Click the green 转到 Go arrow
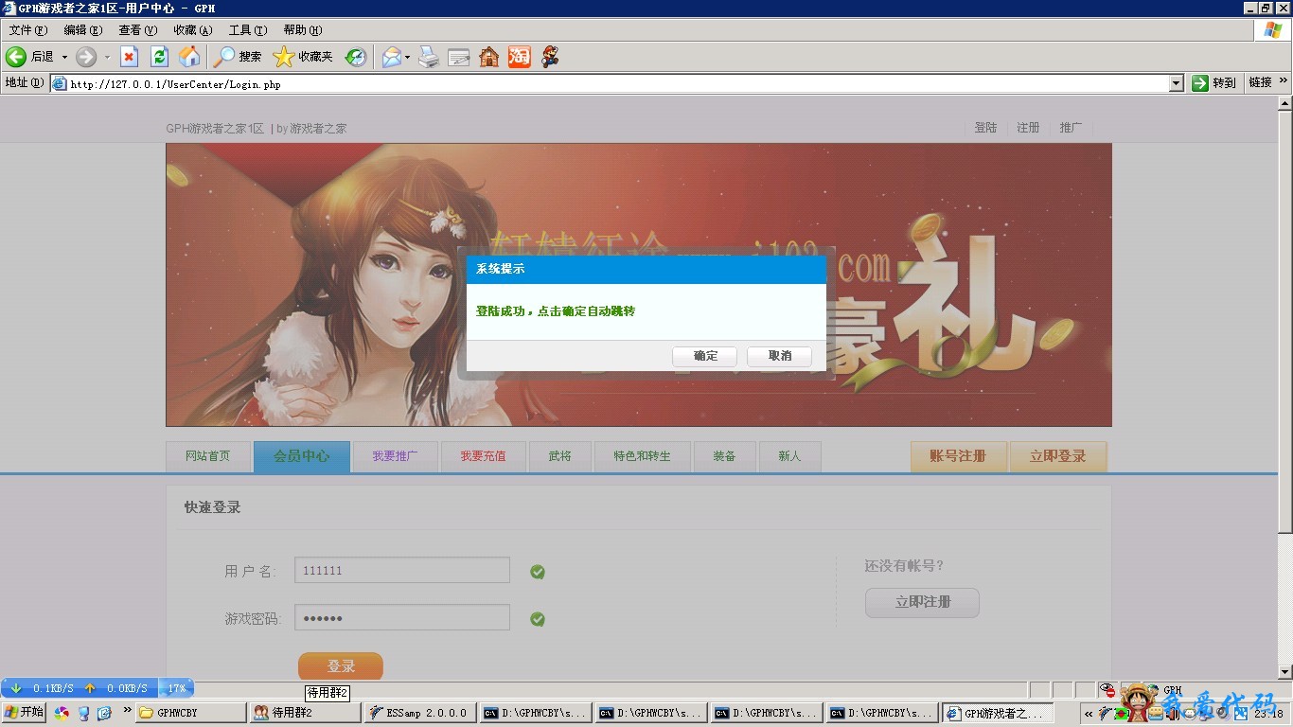Viewport: 1293px width, 727px height. pos(1200,82)
